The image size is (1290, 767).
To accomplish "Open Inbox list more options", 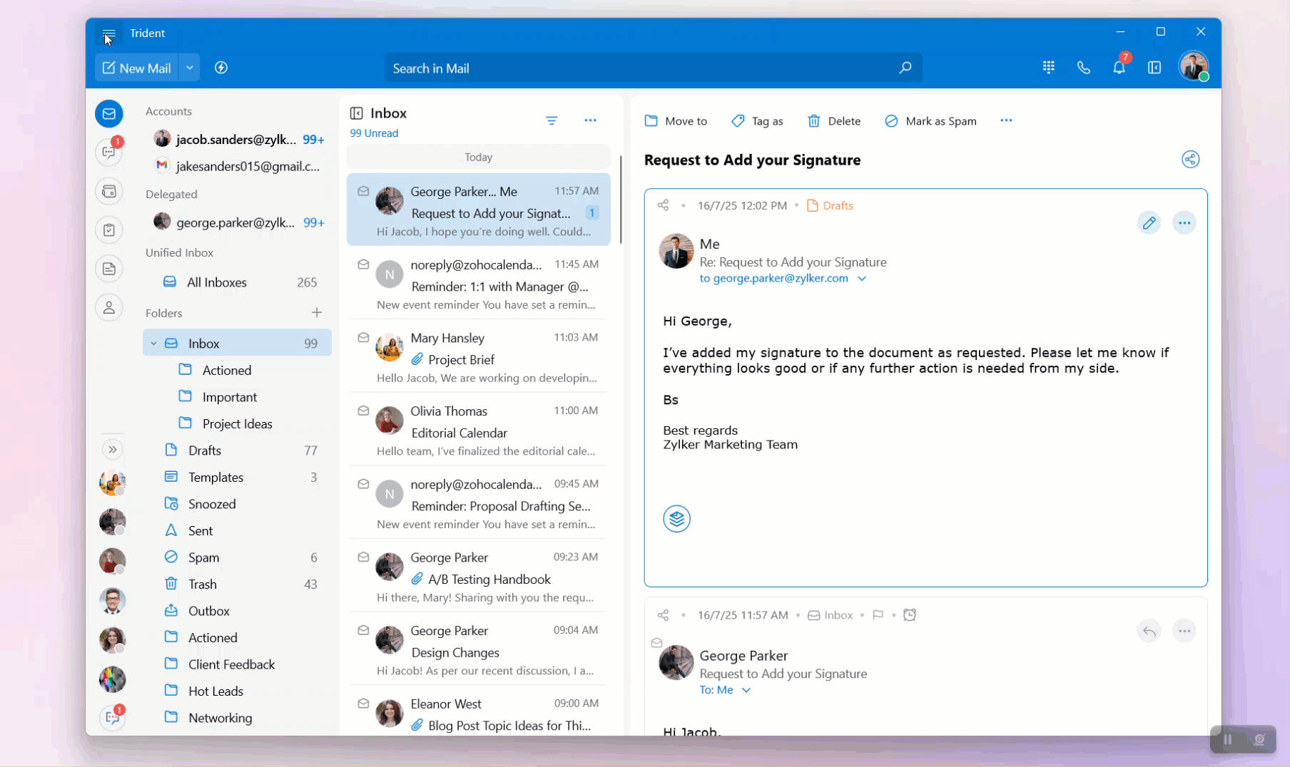I will [590, 120].
